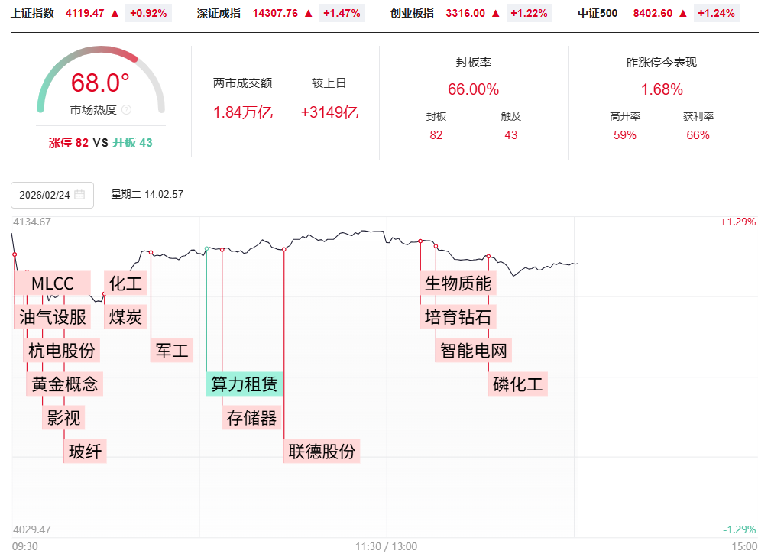771x557 pixels.
Task: Click the 开板 43 count label
Action: click(133, 143)
